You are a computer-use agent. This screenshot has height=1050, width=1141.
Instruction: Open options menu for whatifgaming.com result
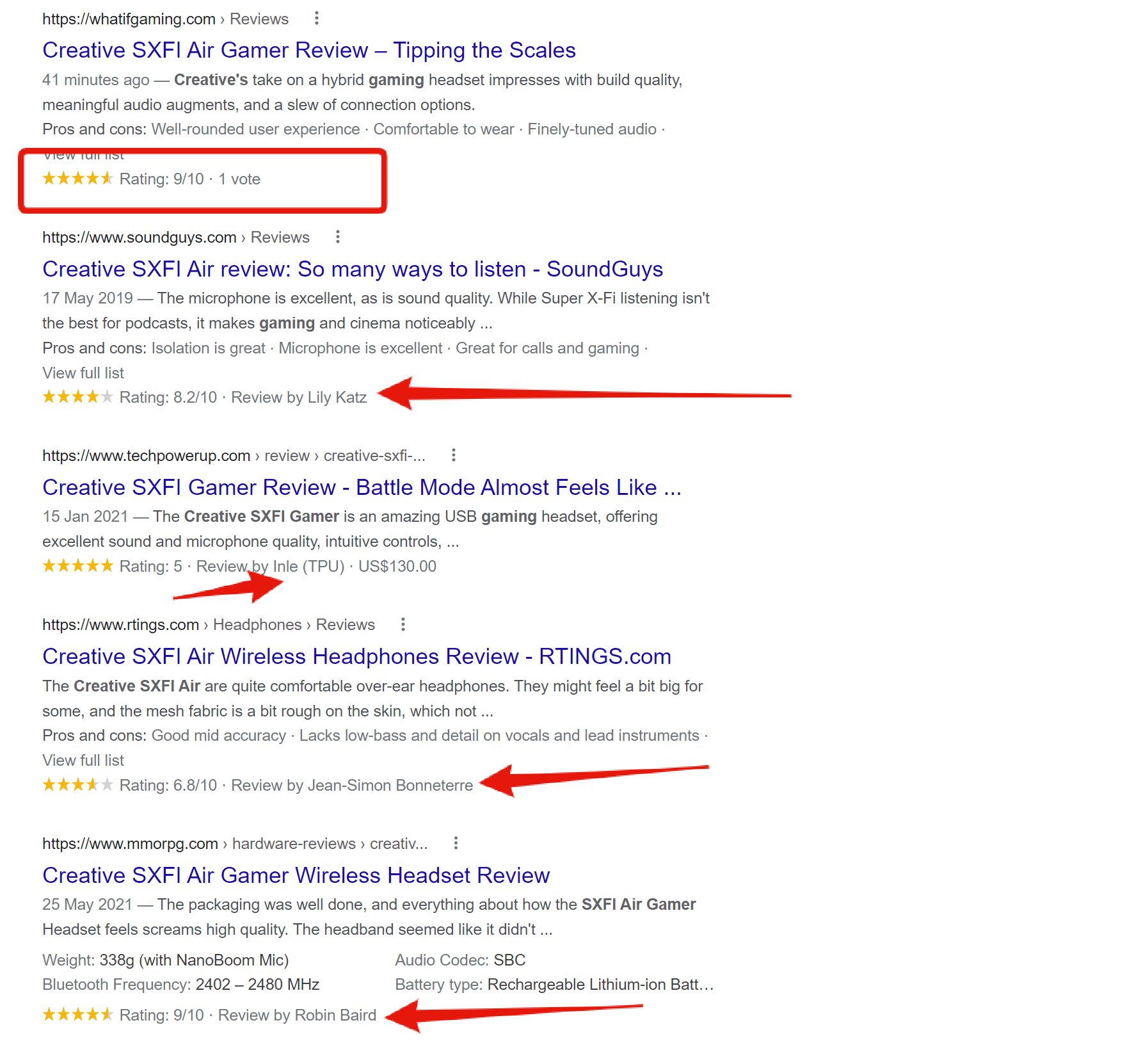pos(316,19)
